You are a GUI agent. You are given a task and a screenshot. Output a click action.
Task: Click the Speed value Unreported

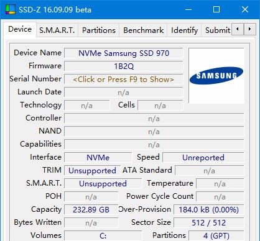click(203, 158)
